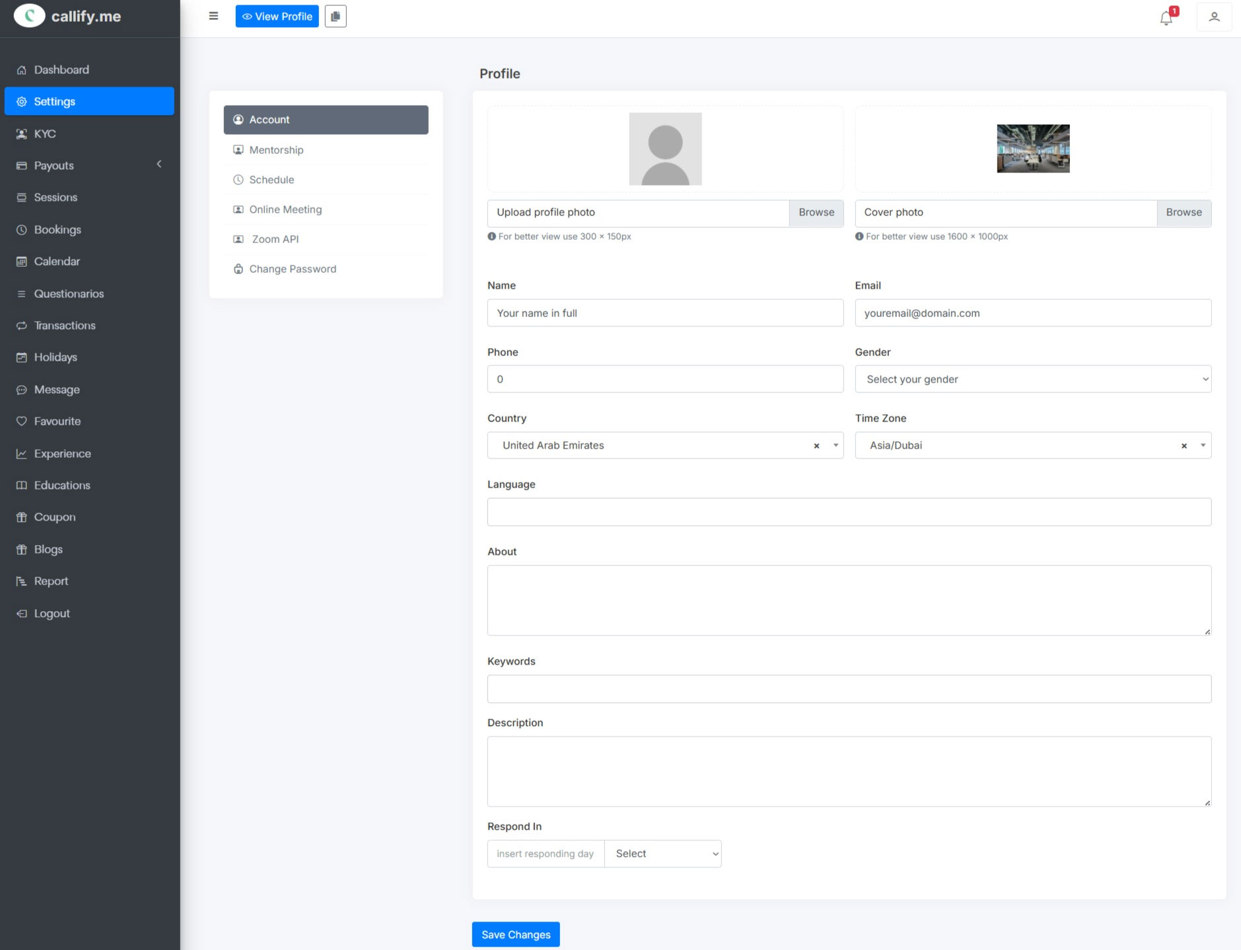Click the insert responding day field

(x=546, y=854)
